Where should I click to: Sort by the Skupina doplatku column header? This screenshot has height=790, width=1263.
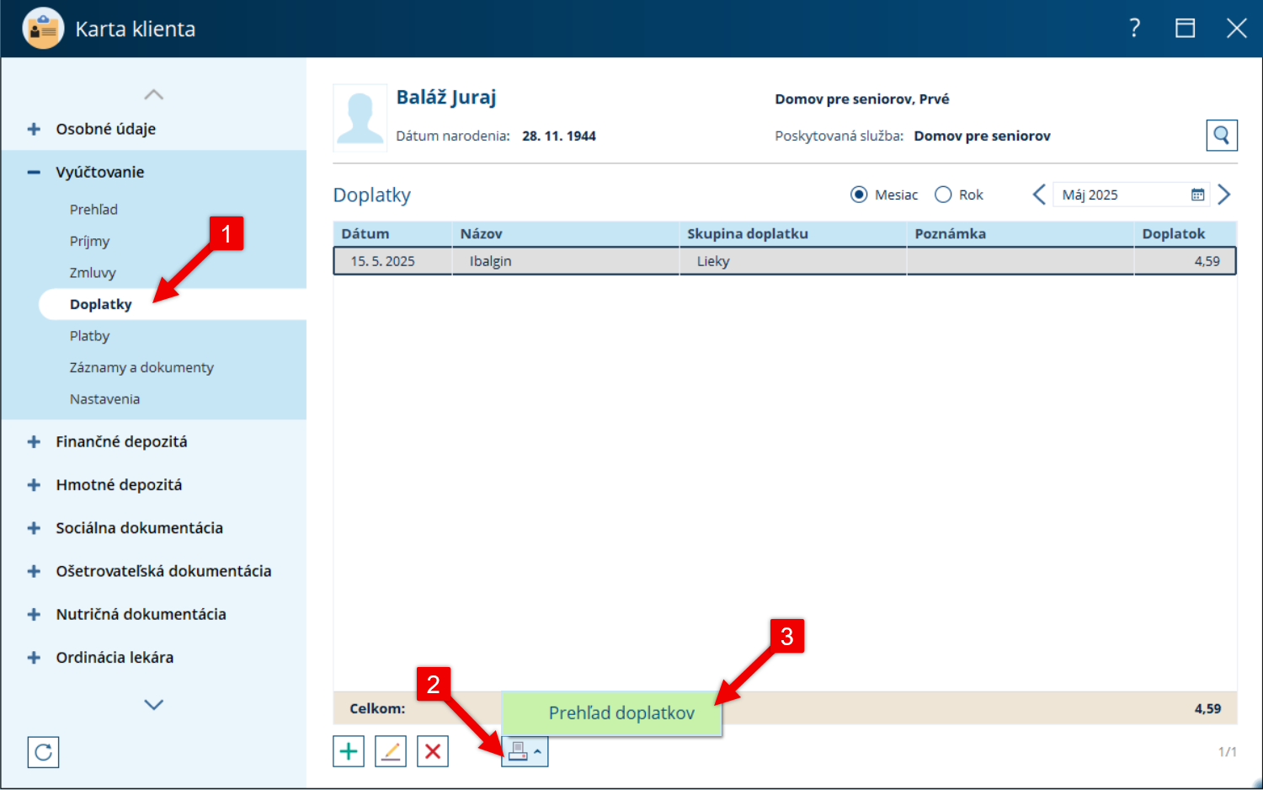pyautogui.click(x=793, y=233)
